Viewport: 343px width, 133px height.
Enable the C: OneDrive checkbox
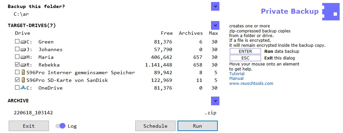pyautogui.click(x=17, y=88)
